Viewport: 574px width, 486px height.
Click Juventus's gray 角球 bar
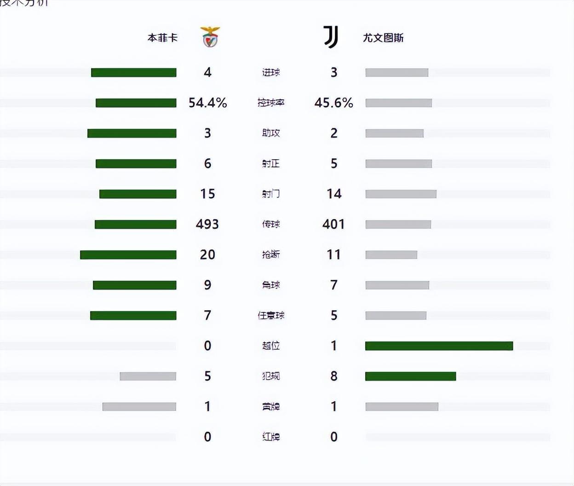click(397, 285)
